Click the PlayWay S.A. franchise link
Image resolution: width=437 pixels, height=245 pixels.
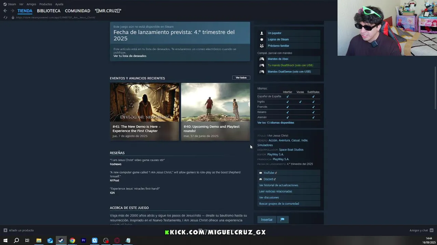point(281,159)
